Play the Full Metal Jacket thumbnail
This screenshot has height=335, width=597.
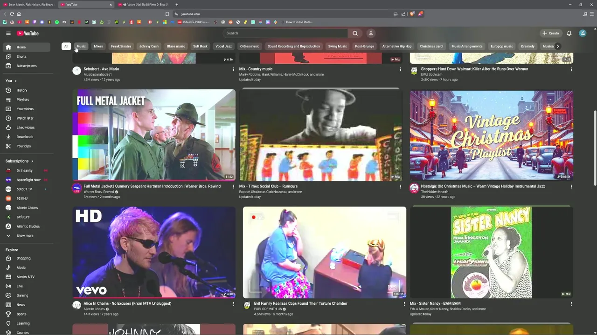(x=154, y=135)
